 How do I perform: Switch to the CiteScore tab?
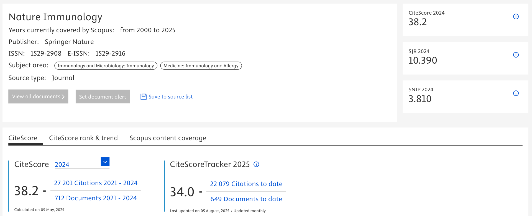23,138
